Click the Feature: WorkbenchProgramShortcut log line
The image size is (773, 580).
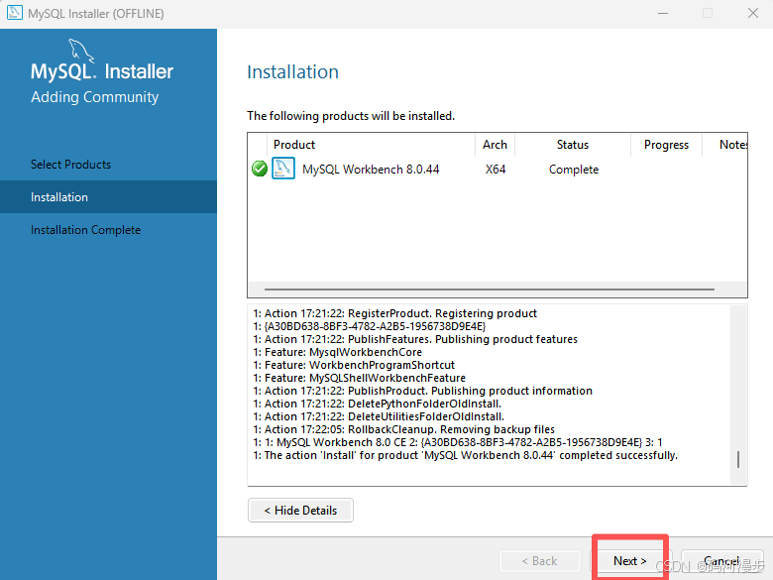point(354,365)
